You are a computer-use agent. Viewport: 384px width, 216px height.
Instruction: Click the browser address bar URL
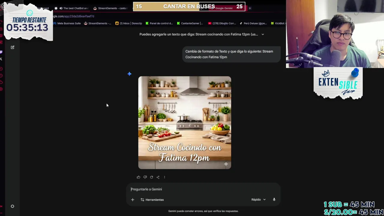point(74,16)
